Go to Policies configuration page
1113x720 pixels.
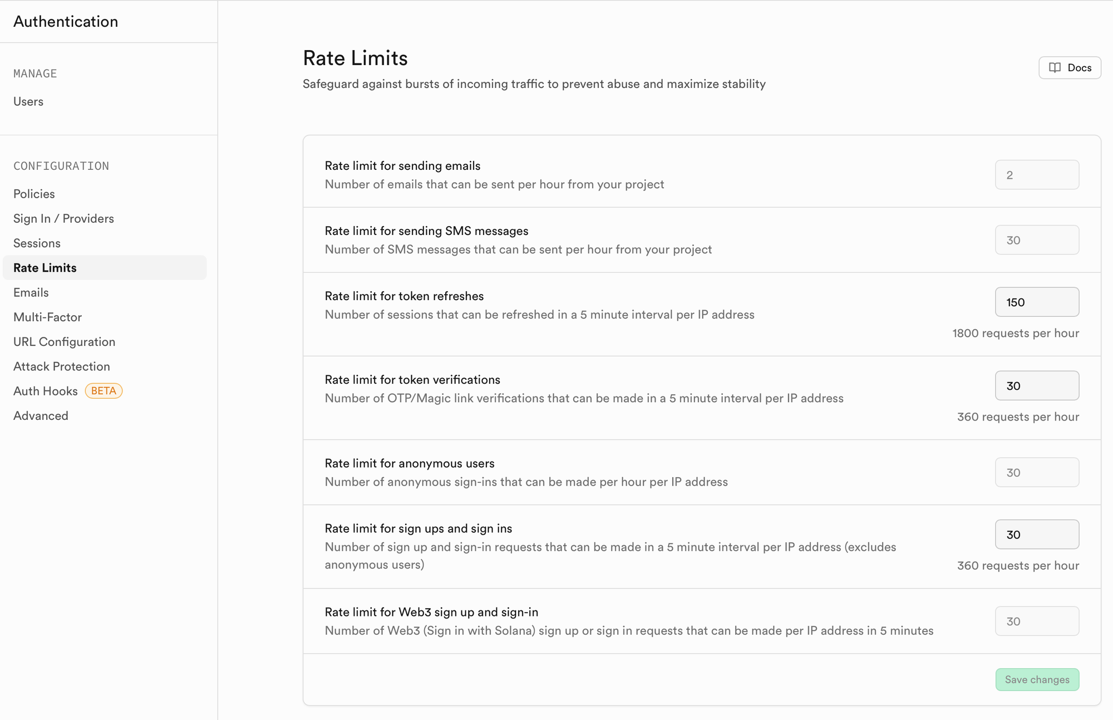point(34,194)
